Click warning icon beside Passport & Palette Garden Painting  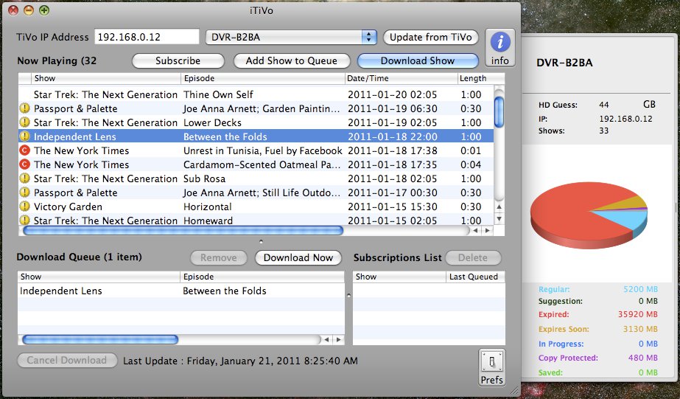25,108
